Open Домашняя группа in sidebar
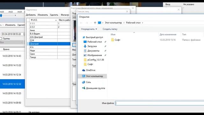This screenshot has width=204, height=115. tap(93, 88)
